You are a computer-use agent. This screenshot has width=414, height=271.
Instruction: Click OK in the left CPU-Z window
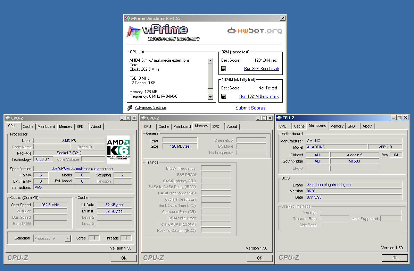[124, 258]
